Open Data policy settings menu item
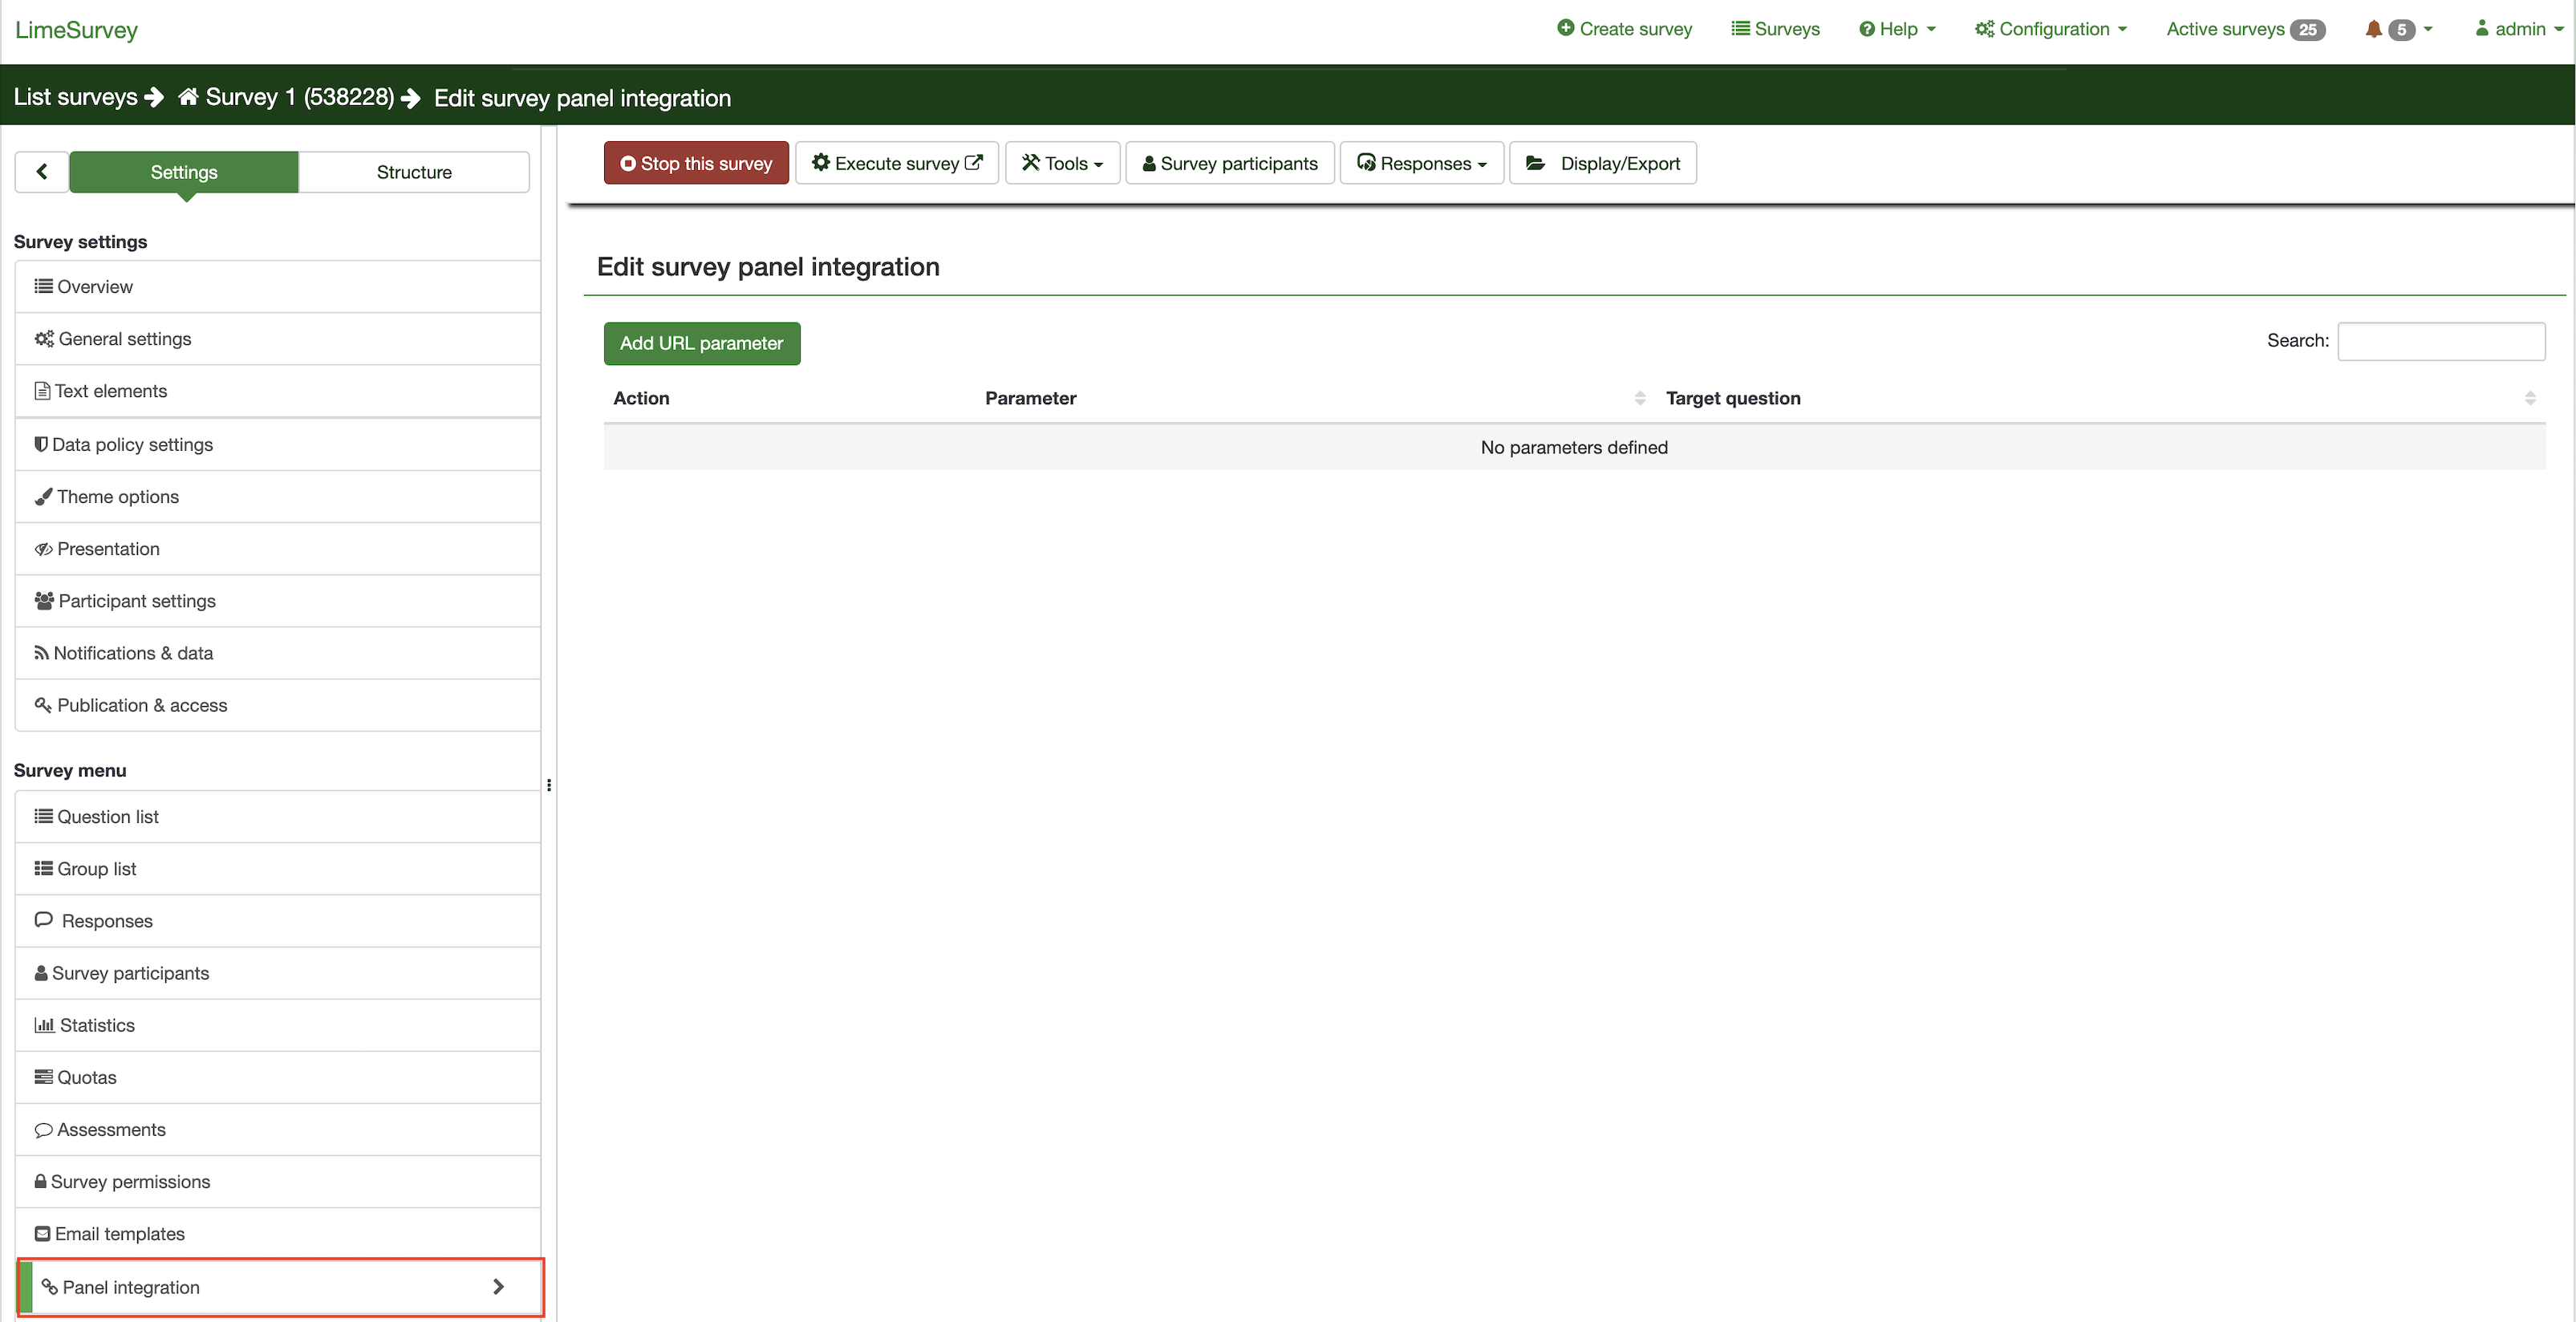The height and width of the screenshot is (1322, 2576). (278, 444)
